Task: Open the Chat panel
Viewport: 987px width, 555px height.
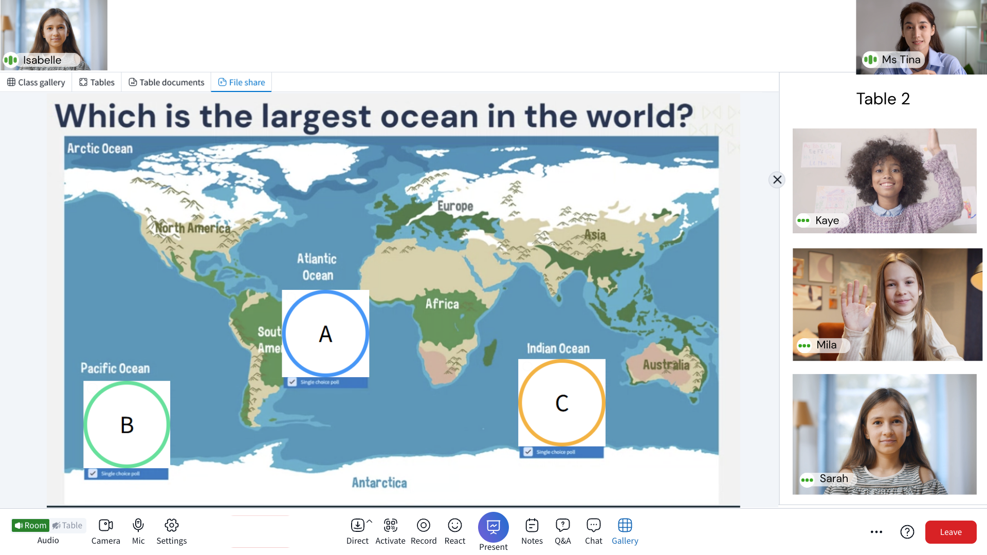Action: click(x=594, y=531)
